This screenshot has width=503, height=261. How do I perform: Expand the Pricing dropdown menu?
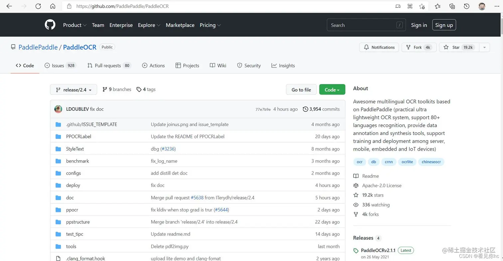point(210,25)
